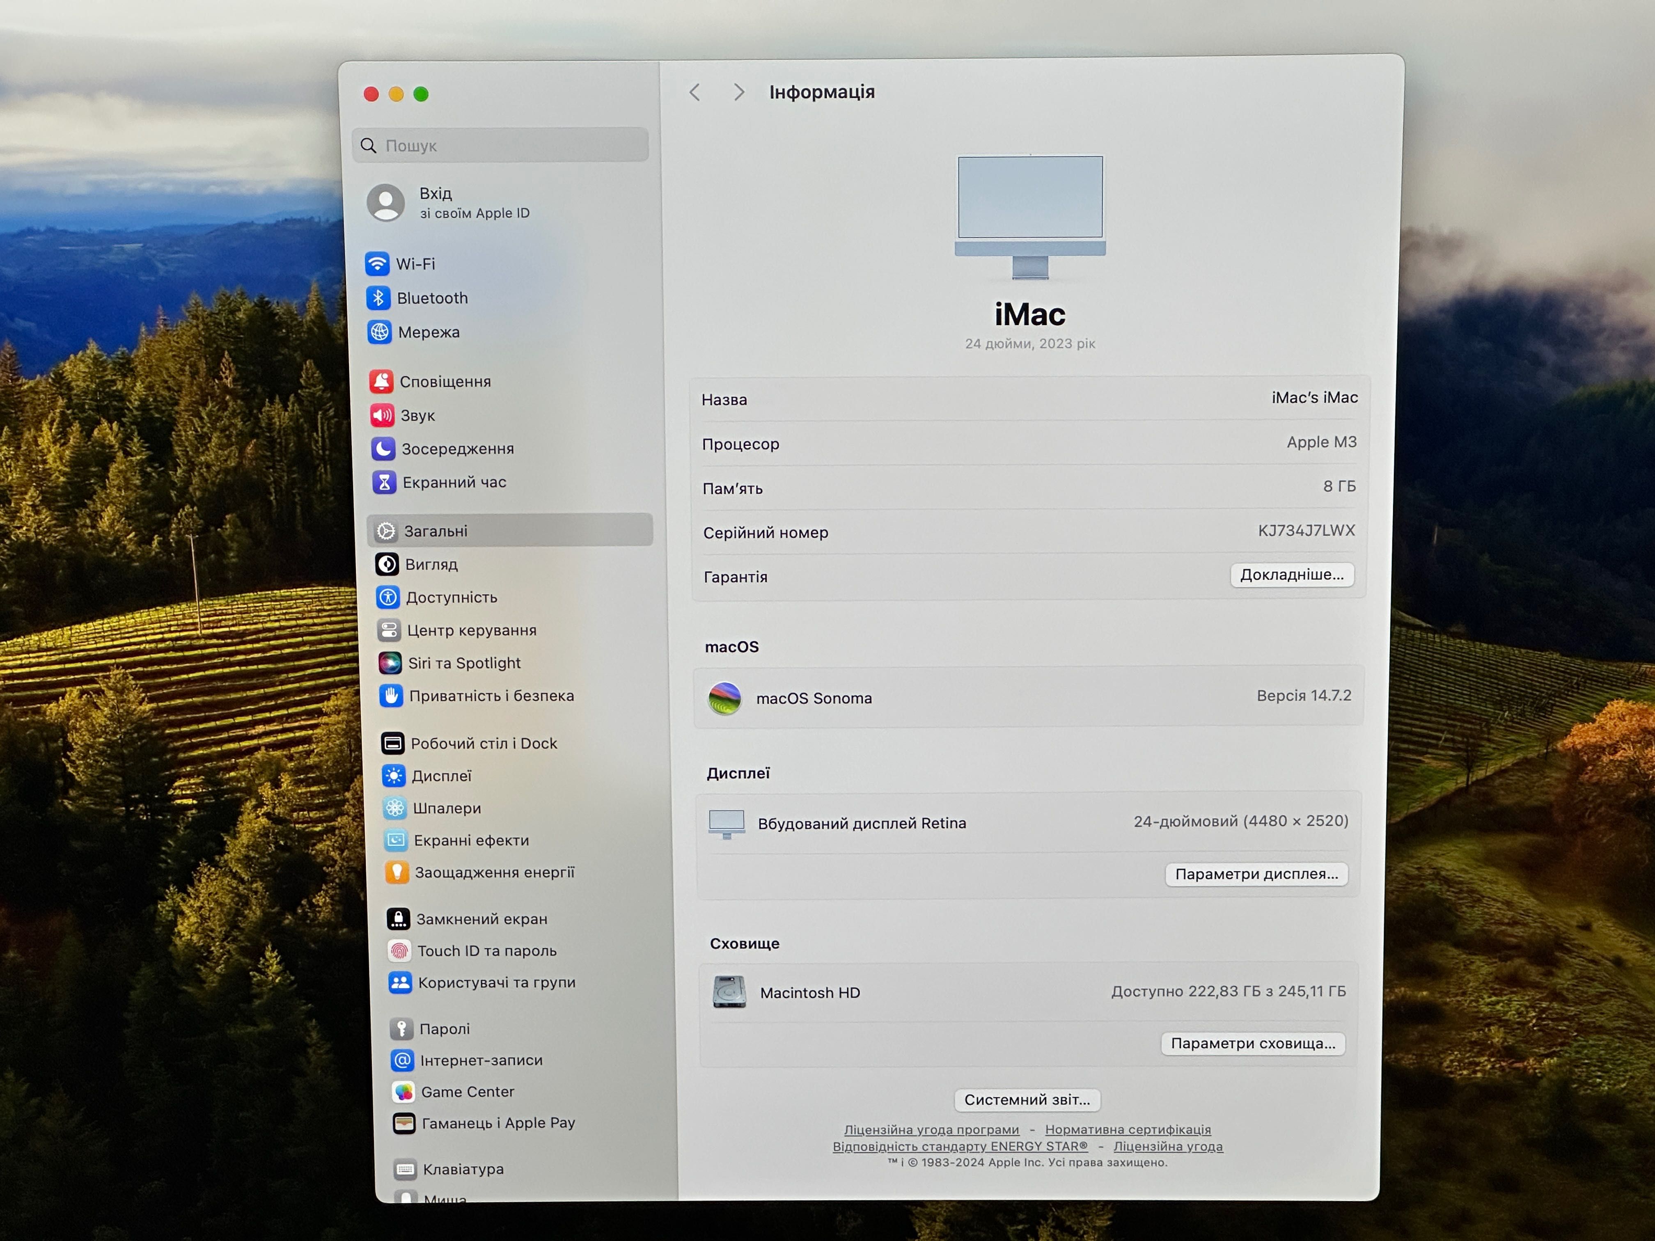This screenshot has width=1655, height=1241.
Task: Open Користувачі та групи icon
Action: click(x=400, y=982)
